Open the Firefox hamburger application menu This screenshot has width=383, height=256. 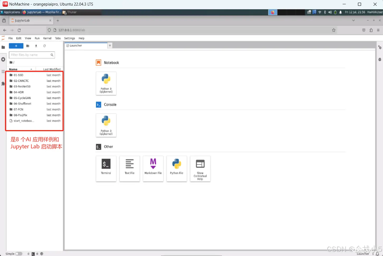click(x=378, y=30)
